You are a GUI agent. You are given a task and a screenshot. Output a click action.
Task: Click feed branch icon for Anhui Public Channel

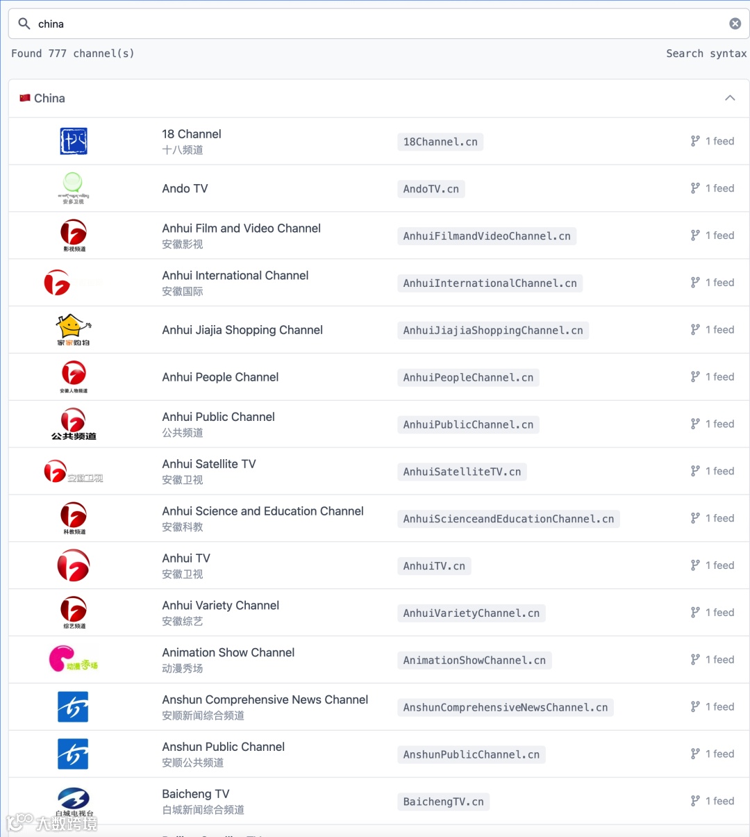[695, 424]
